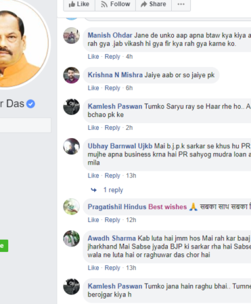Open the three-dots more options menu

pyautogui.click(x=181, y=4)
